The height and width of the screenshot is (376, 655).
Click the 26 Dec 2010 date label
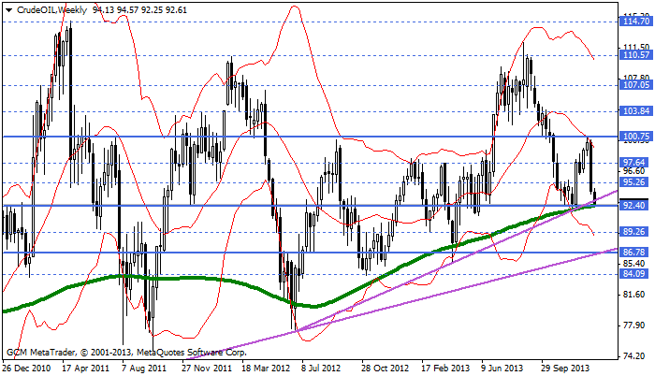(x=29, y=369)
